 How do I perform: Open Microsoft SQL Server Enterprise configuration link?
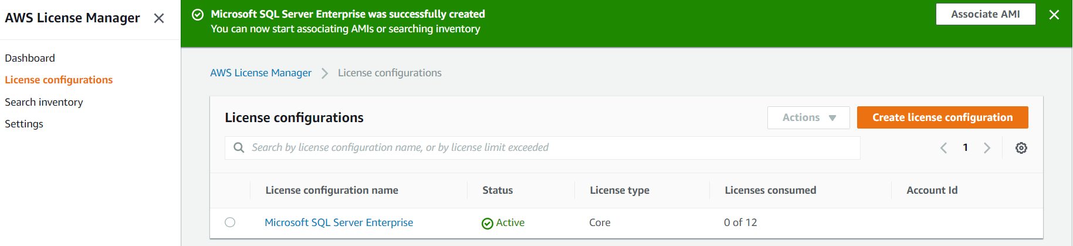click(x=339, y=223)
